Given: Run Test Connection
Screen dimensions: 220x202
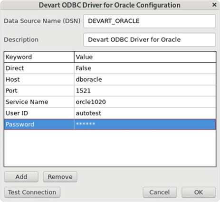Looking at the screenshot, I should pos(32,192).
